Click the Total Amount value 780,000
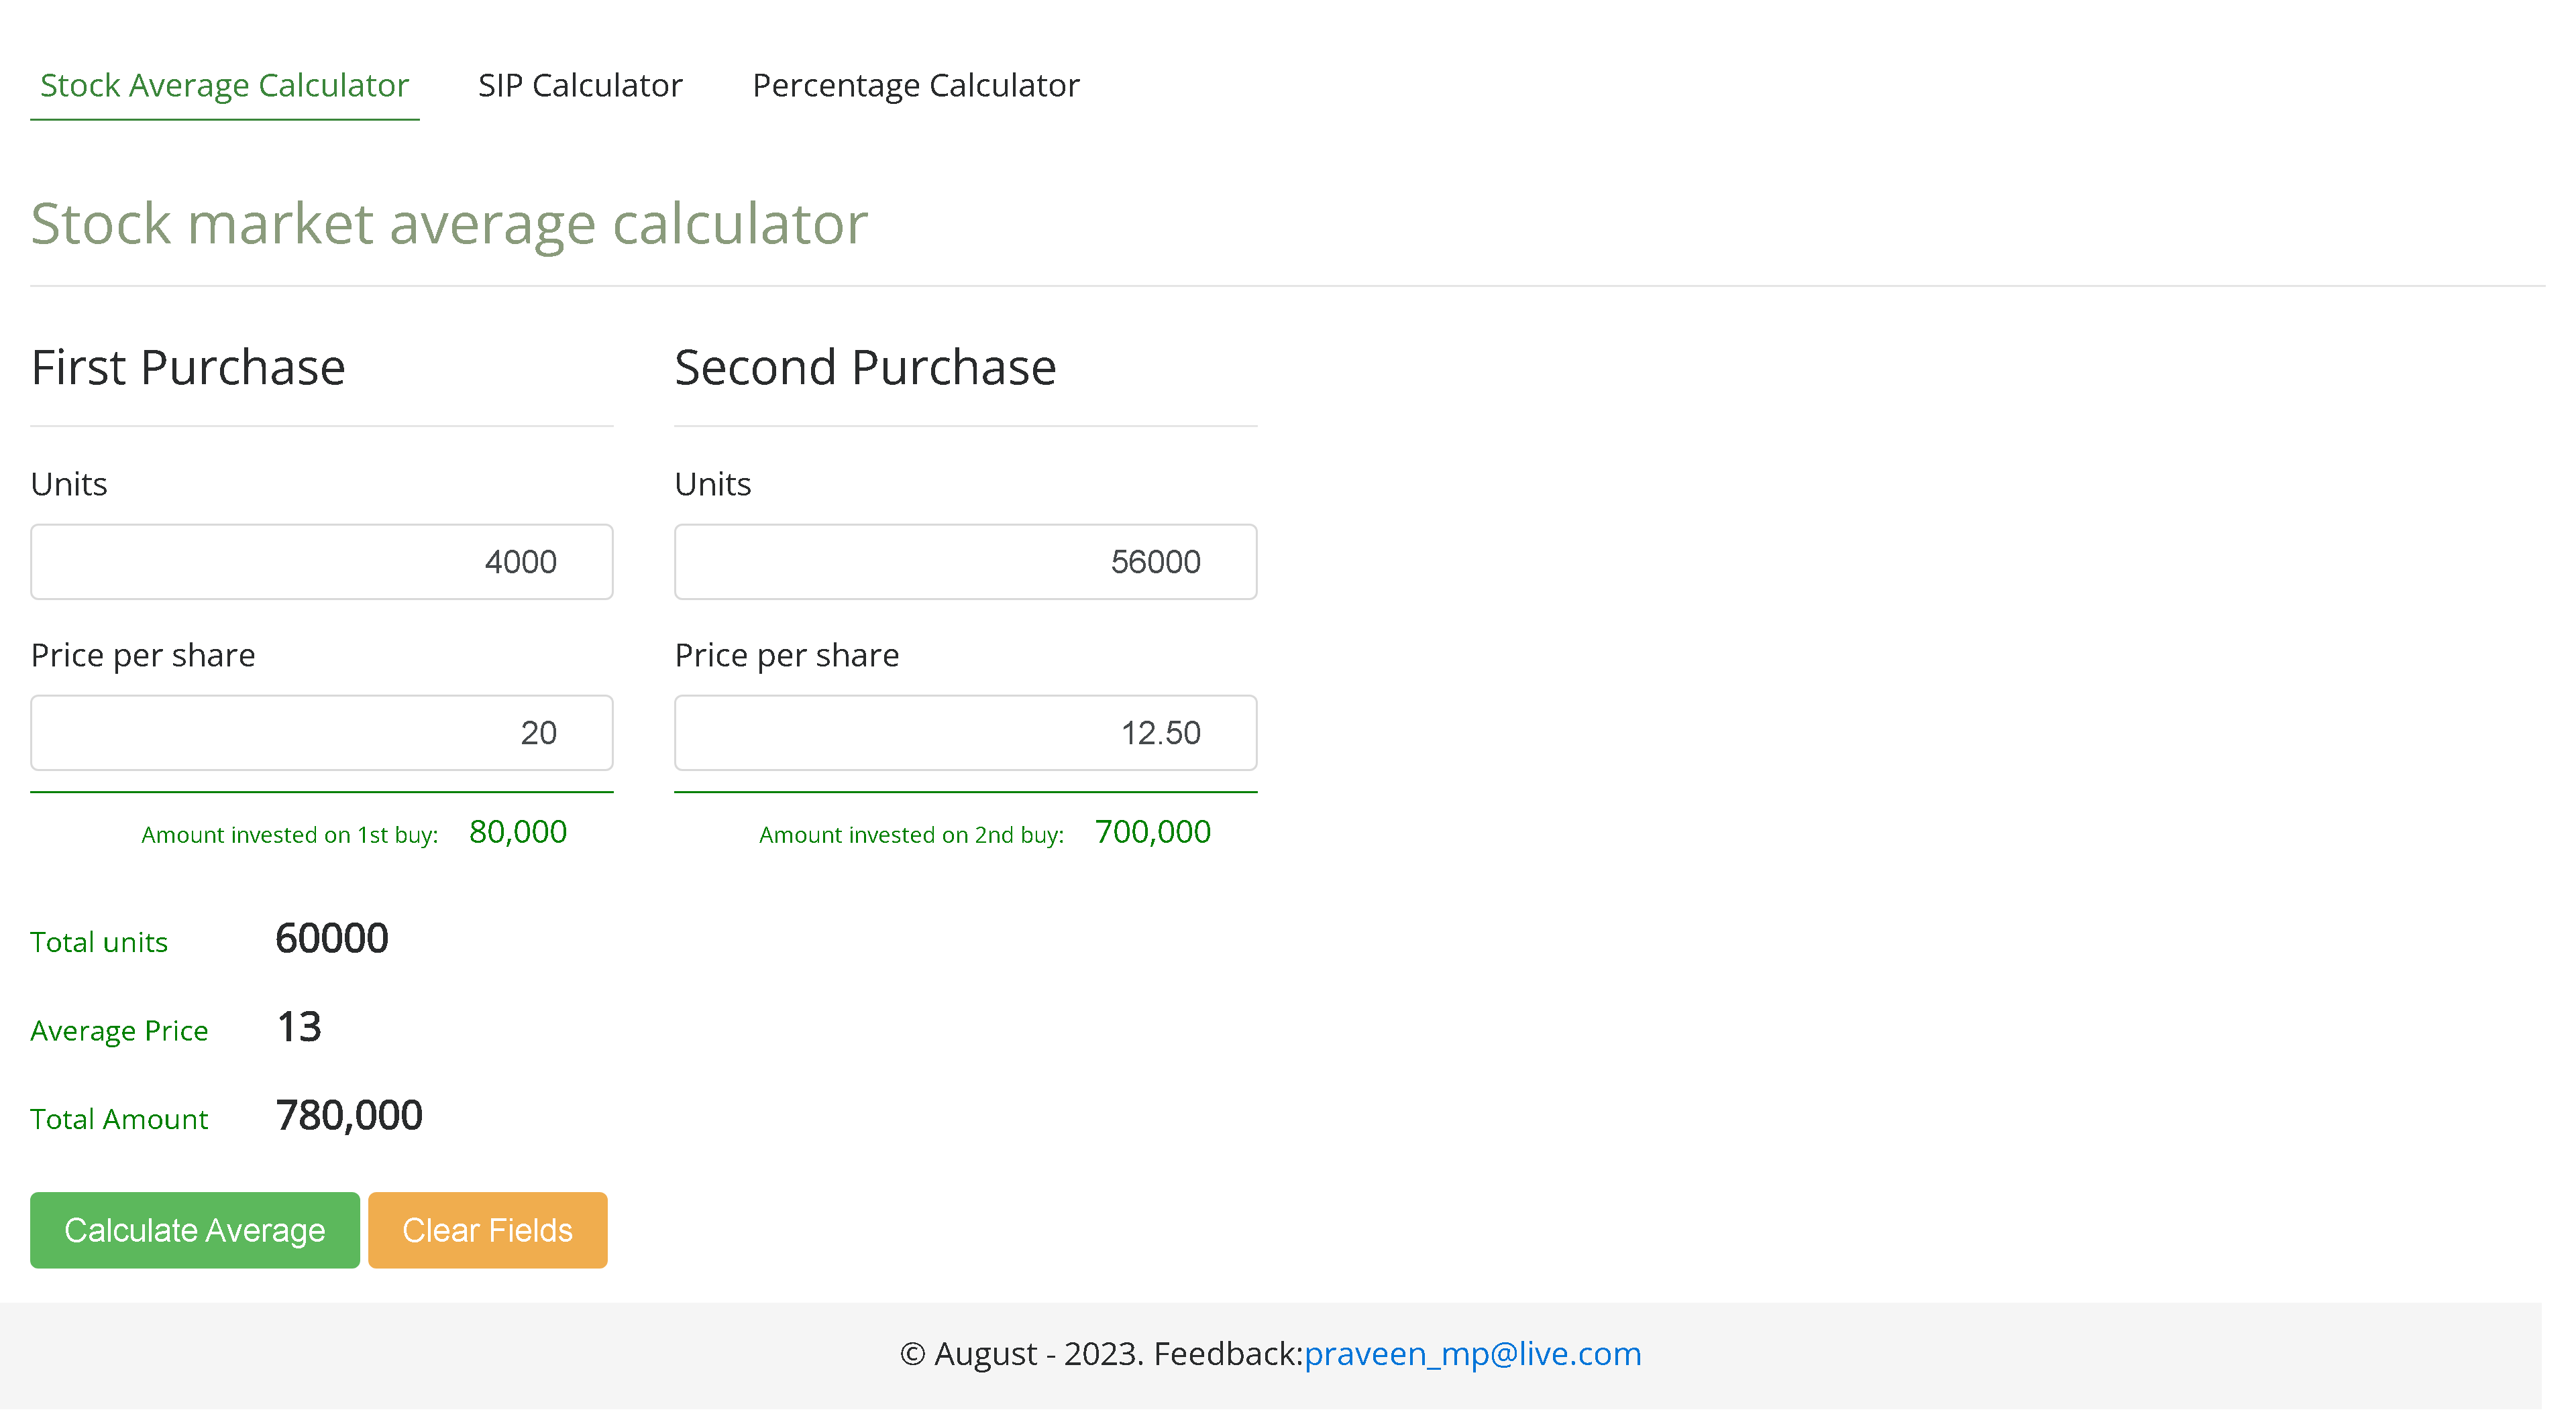2576x1410 pixels. pos(349,1115)
